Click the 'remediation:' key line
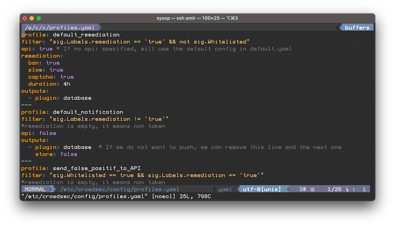 click(x=42, y=56)
